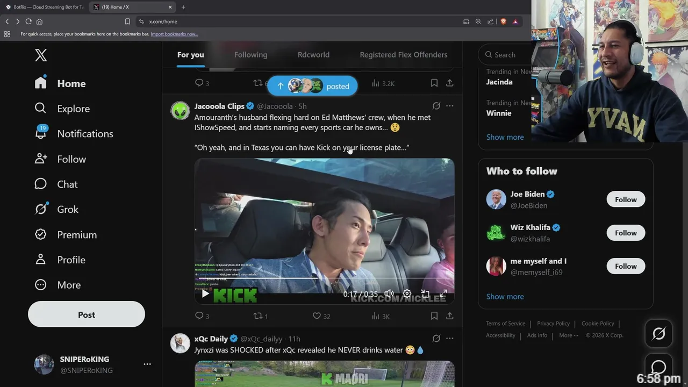Open a new browser tab
This screenshot has height=387, width=688.
[183, 7]
